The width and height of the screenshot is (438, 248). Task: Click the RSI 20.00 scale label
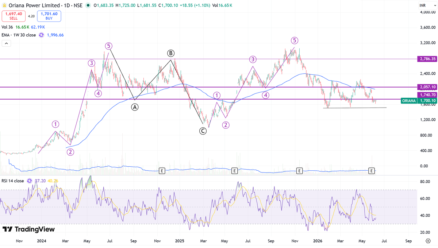(x=425, y=232)
